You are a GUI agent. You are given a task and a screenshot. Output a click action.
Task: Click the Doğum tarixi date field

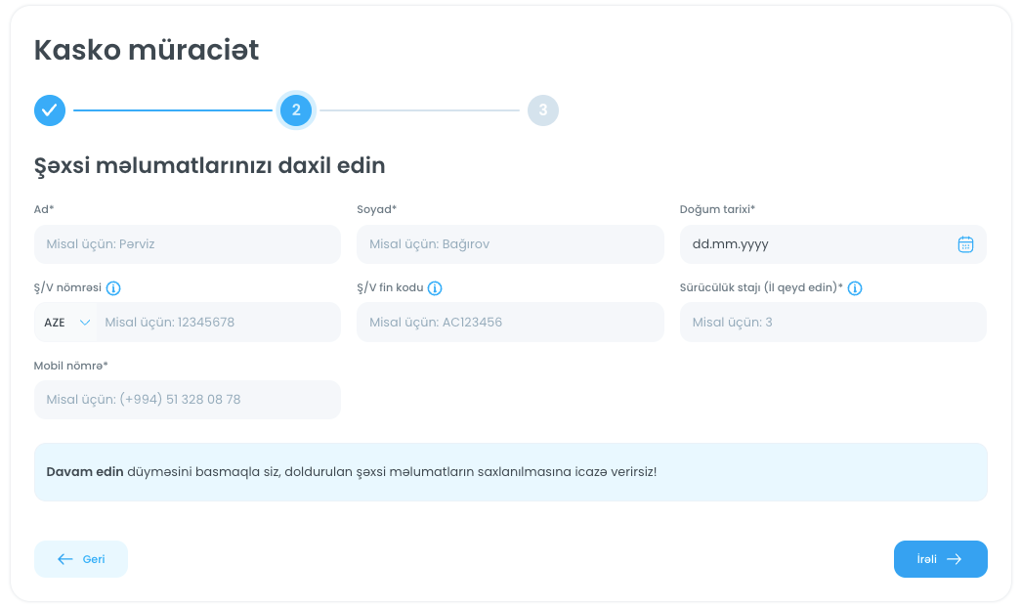point(816,244)
